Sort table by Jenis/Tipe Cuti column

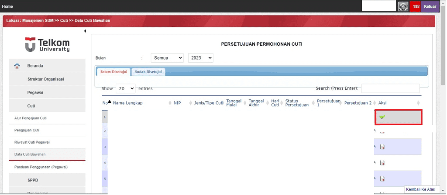pyautogui.click(x=208, y=103)
